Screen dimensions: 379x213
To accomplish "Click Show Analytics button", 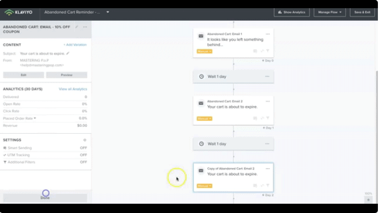I will (x=291, y=12).
